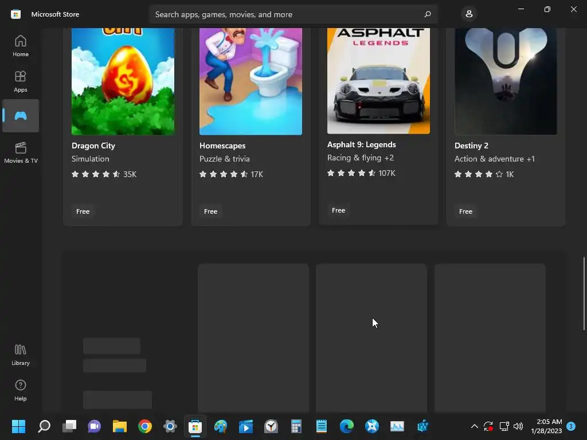This screenshot has width=587, height=440.
Task: Click the volume speaker tray icon
Action: tap(518, 426)
